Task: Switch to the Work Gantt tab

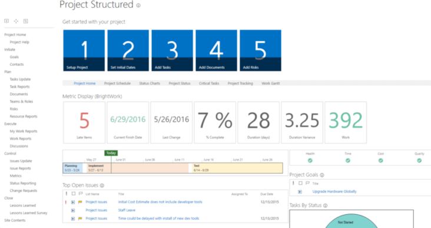Action: [x=271, y=83]
